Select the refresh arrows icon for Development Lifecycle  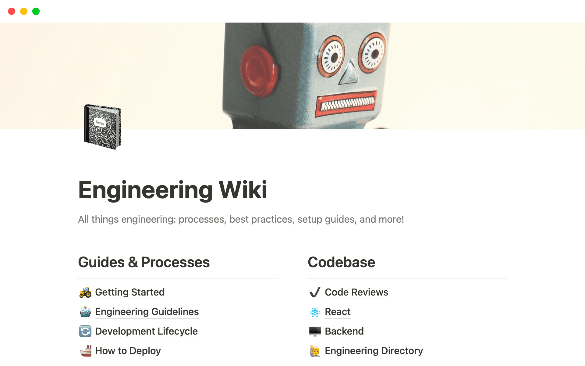pyautogui.click(x=85, y=331)
